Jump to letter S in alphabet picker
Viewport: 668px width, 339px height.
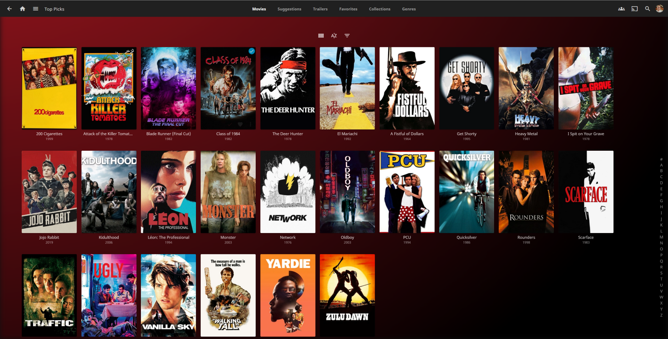[x=661, y=273]
